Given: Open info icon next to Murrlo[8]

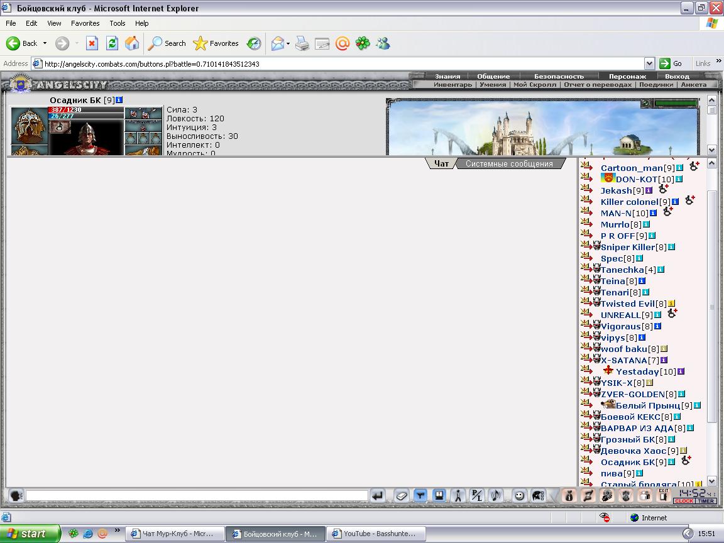Looking at the screenshot, I should 647,224.
